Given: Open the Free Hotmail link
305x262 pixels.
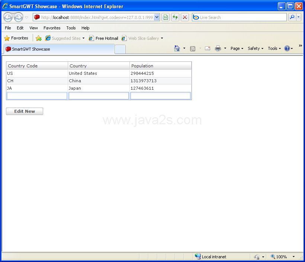Looking at the screenshot, I should (103, 38).
